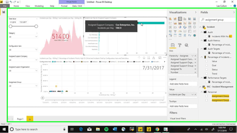The height and width of the screenshot is (133, 237).
Task: Choose the Area chart visualization
Action: tap(175, 23)
